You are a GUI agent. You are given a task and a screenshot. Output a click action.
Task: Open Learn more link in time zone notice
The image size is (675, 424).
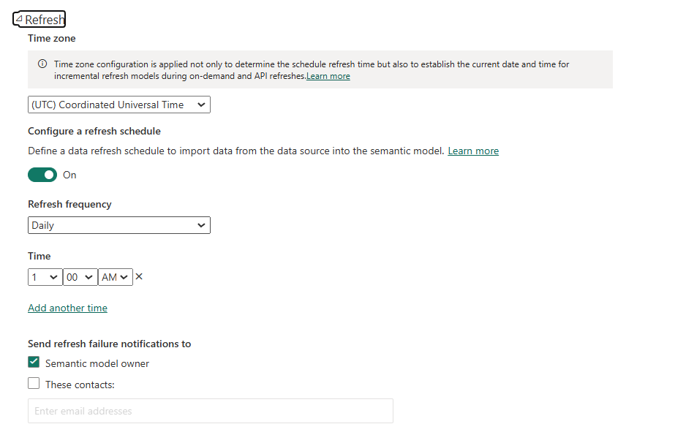(x=328, y=76)
